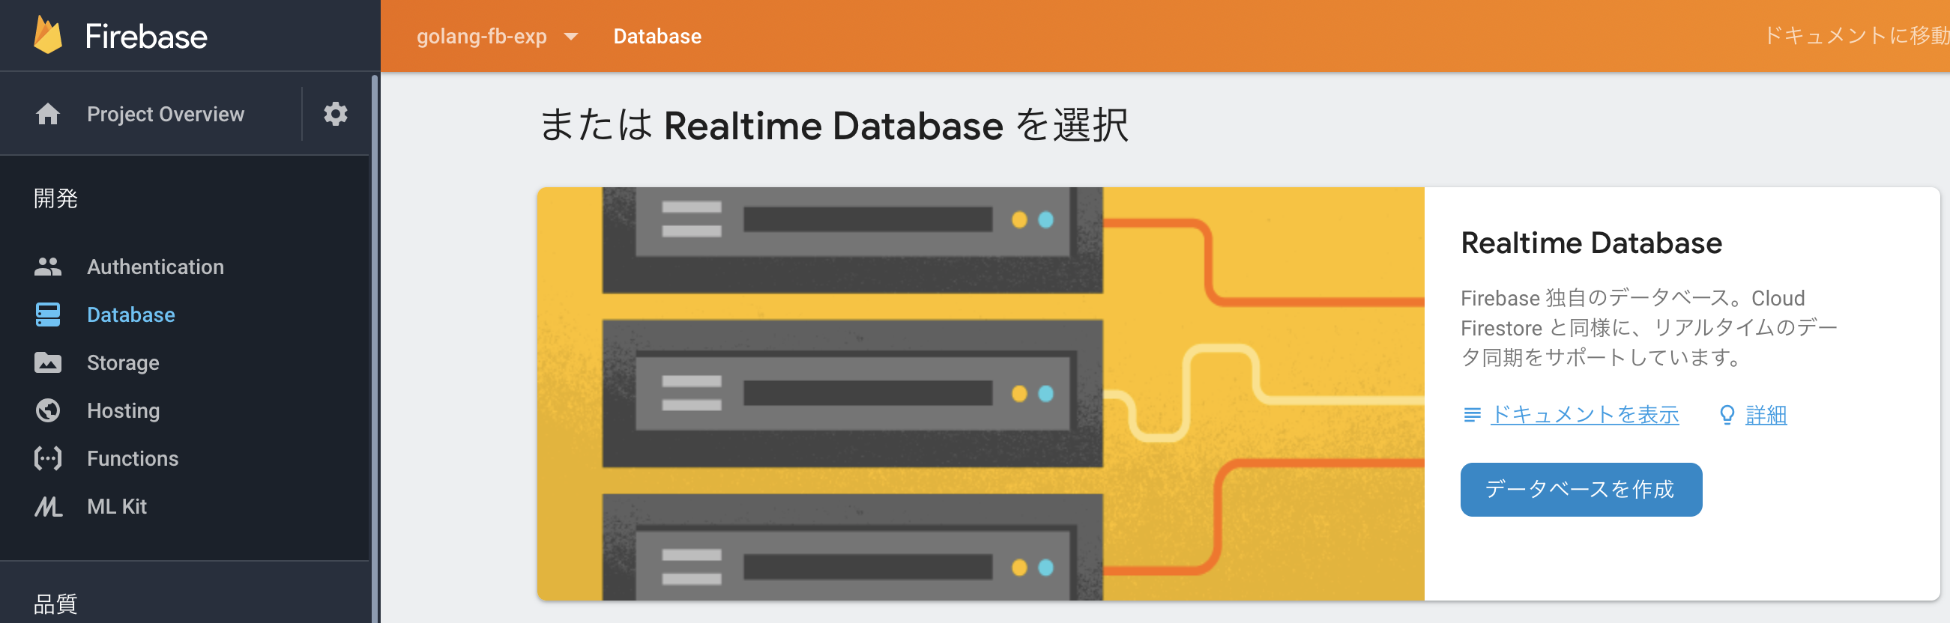Click the Firebase flame logo

click(x=48, y=34)
